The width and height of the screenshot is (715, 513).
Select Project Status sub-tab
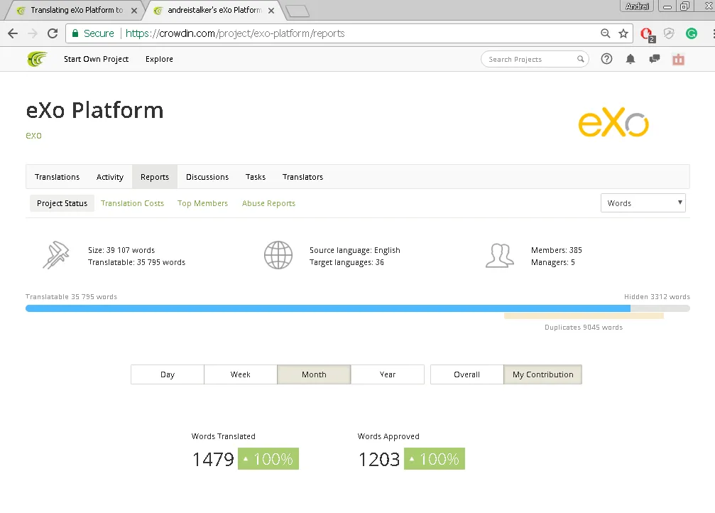click(62, 203)
